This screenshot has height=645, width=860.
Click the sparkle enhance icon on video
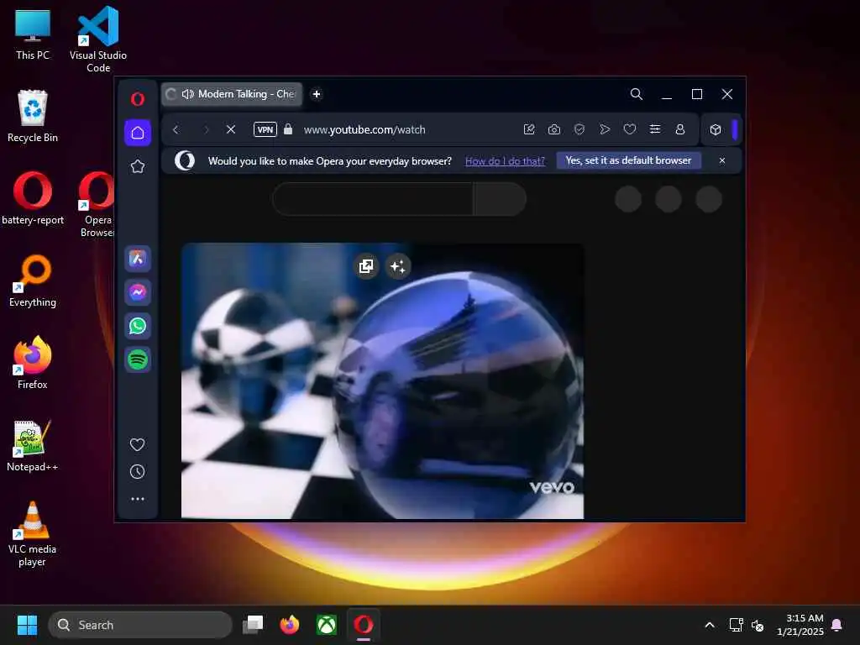point(397,266)
